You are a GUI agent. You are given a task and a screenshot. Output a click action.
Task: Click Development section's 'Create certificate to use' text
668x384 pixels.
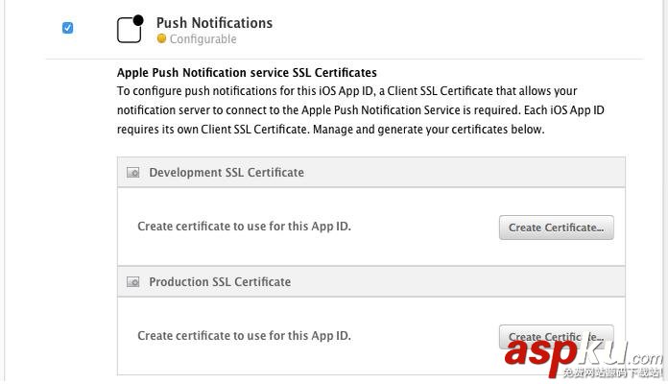[x=244, y=227]
